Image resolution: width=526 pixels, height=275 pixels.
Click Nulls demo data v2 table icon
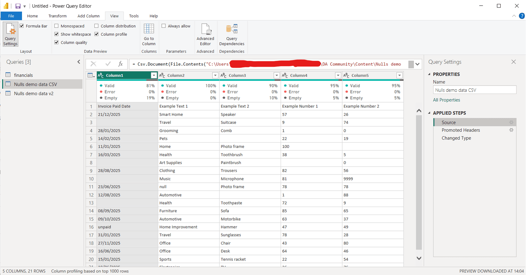click(8, 93)
